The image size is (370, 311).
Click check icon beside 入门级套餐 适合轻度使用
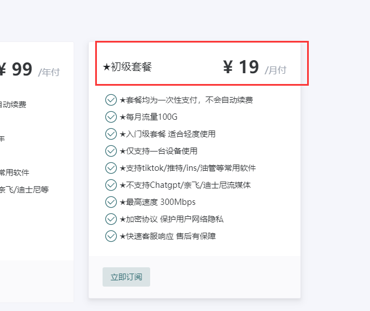(x=111, y=134)
